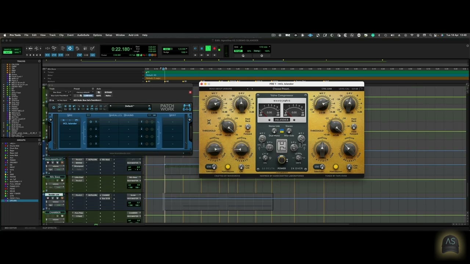
Task: Click the Blue Cat headphones cat logo
Action: 187,108
